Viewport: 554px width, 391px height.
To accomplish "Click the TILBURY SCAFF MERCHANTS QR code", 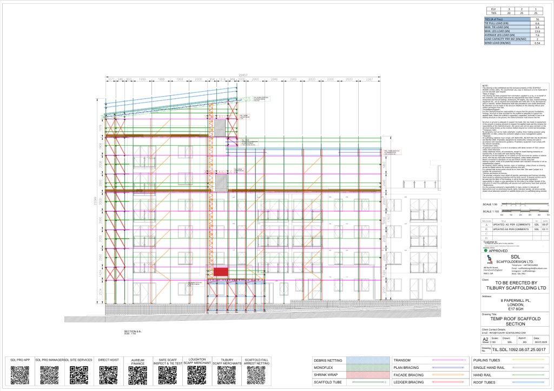I will point(227,375).
